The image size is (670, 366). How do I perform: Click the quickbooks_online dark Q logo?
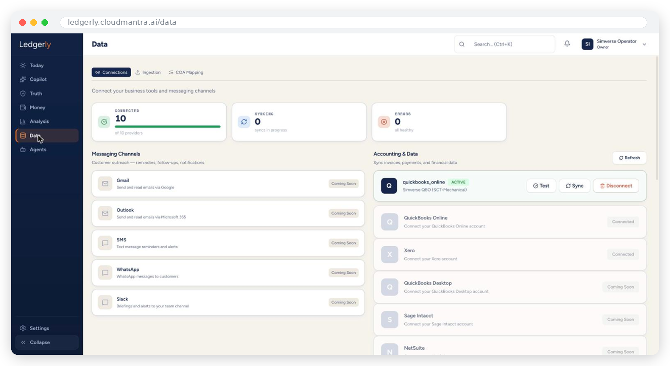point(389,186)
